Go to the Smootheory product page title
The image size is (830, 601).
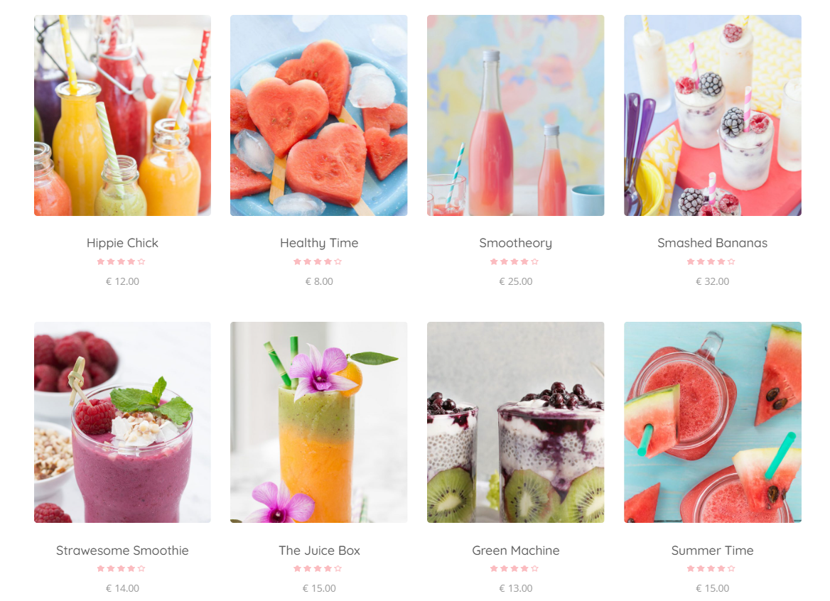[x=516, y=243]
